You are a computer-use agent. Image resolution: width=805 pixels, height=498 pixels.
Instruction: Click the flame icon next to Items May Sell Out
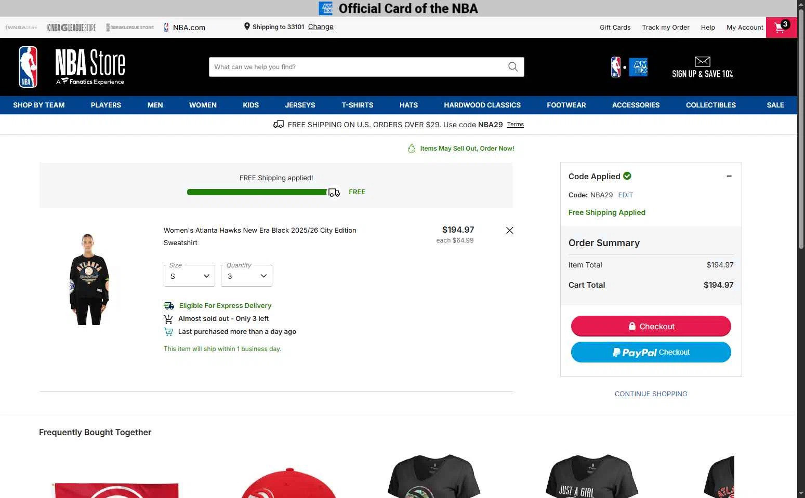pos(412,149)
